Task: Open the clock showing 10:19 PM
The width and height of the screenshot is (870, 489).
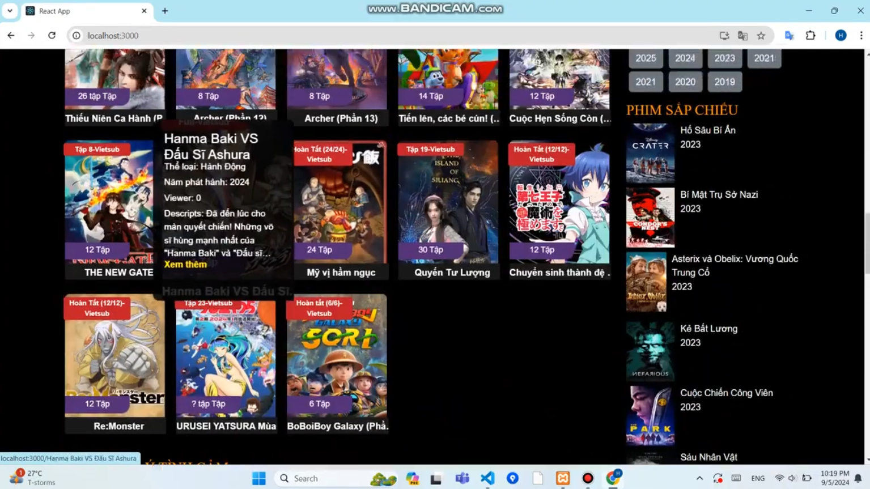Action: [x=834, y=478]
